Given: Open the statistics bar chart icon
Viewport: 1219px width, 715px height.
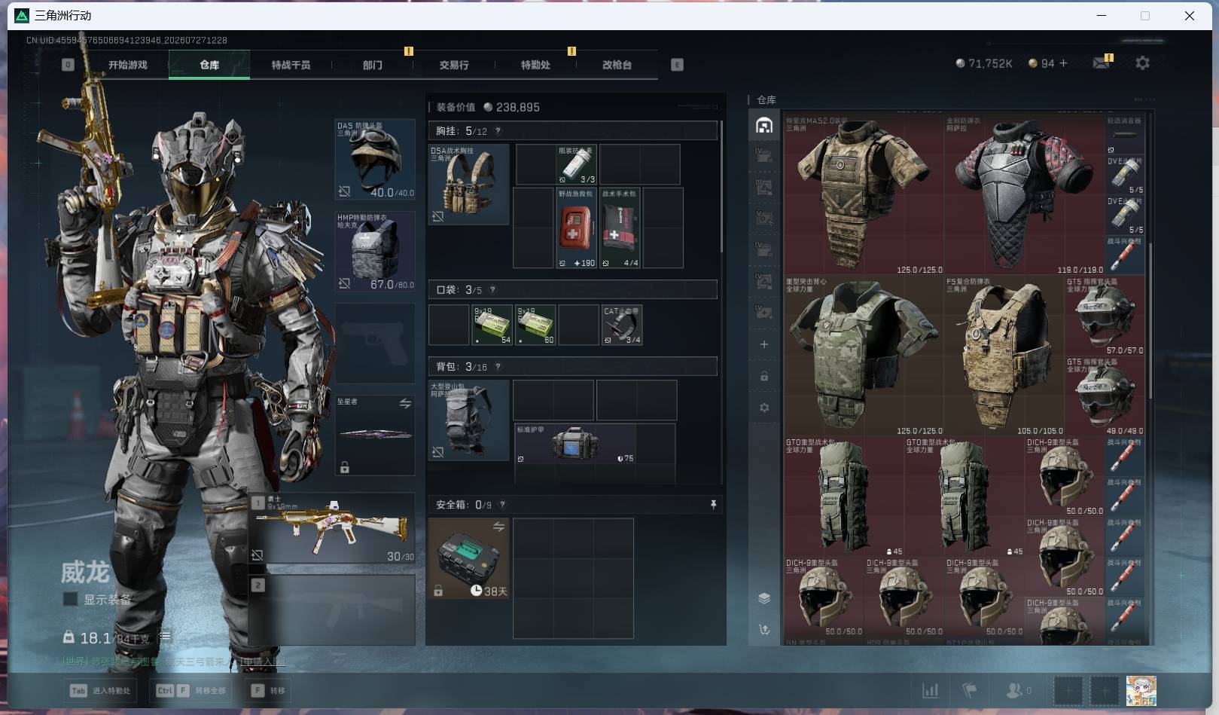Looking at the screenshot, I should coord(931,690).
